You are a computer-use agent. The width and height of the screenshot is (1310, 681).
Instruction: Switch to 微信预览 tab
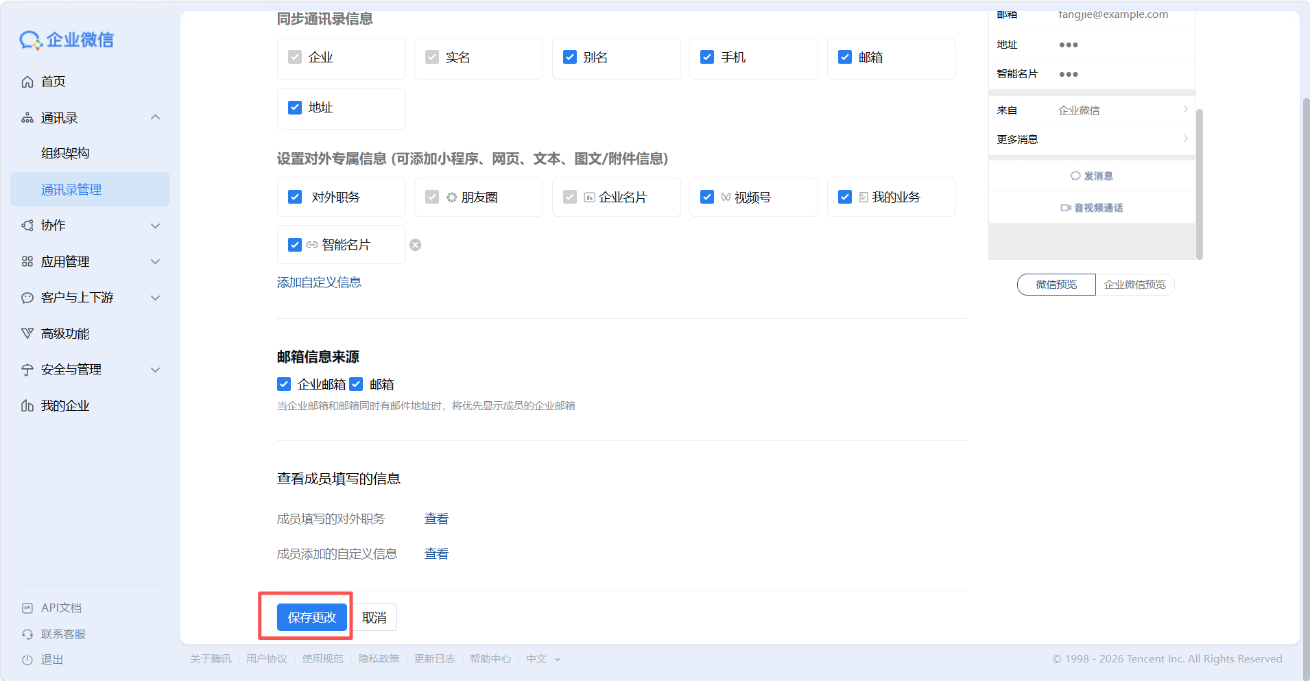tap(1056, 285)
